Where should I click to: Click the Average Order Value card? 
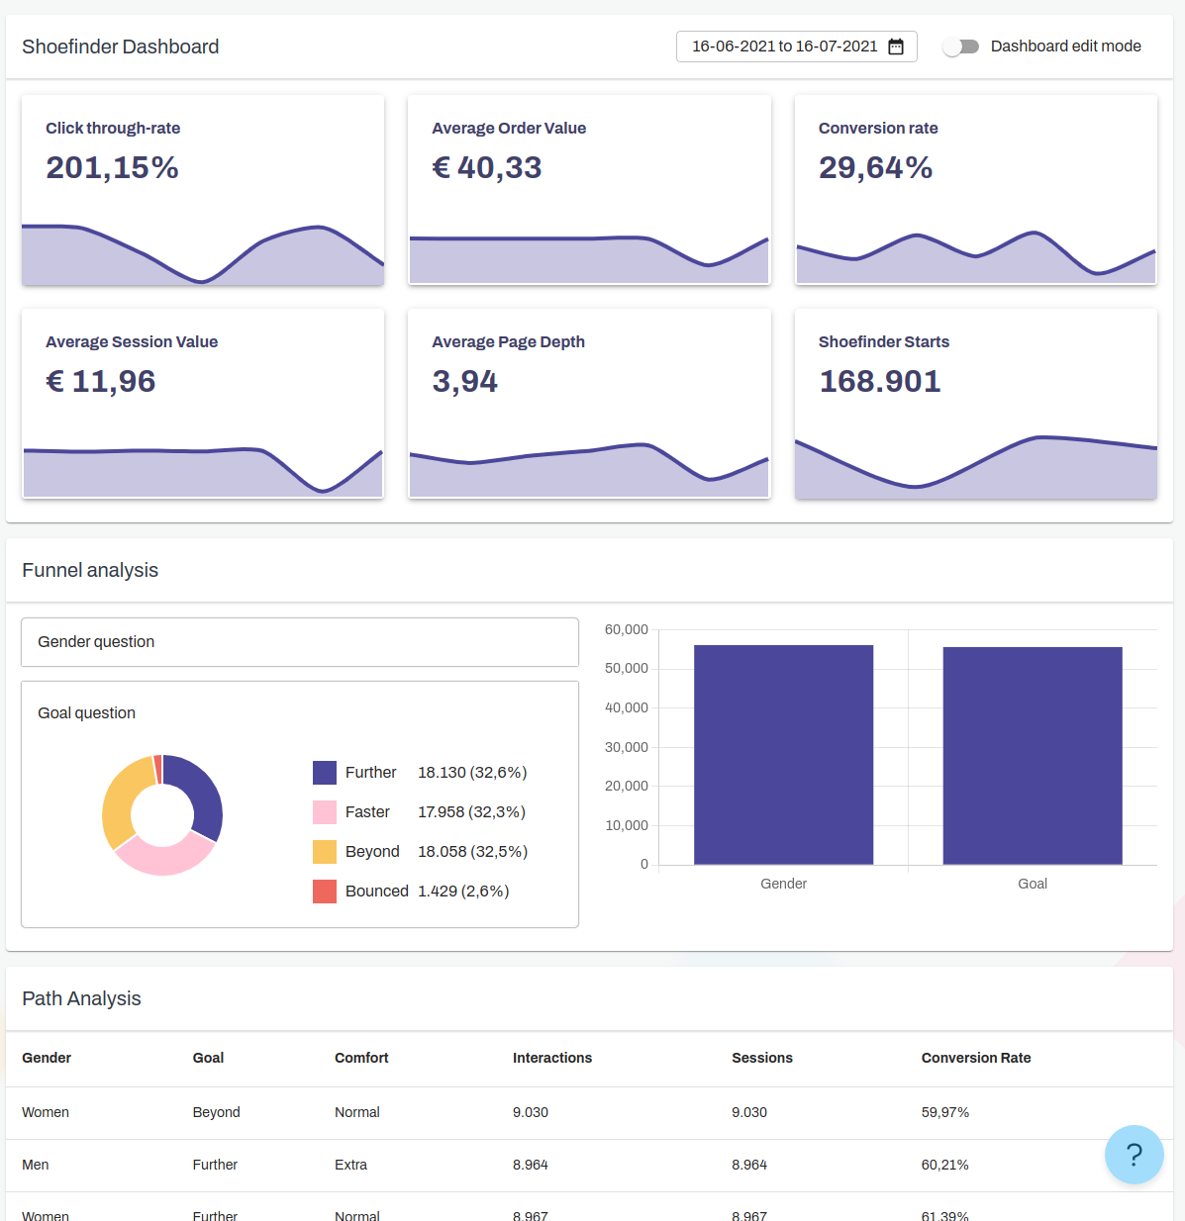[589, 190]
